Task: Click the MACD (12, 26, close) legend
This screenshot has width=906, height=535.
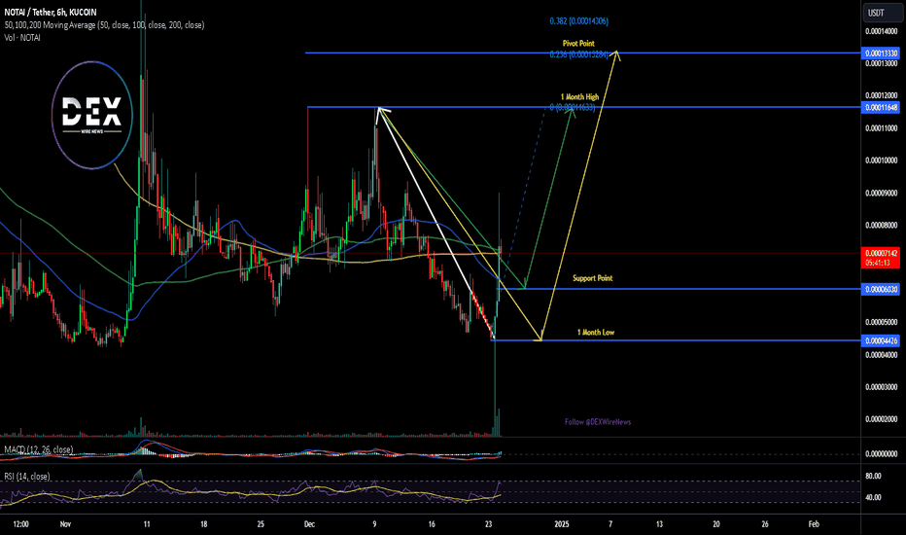Action: click(x=39, y=449)
